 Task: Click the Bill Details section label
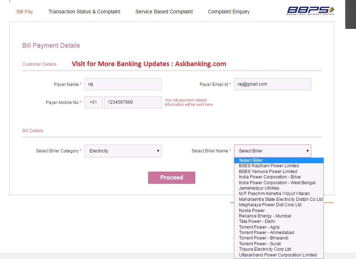[x=33, y=131]
